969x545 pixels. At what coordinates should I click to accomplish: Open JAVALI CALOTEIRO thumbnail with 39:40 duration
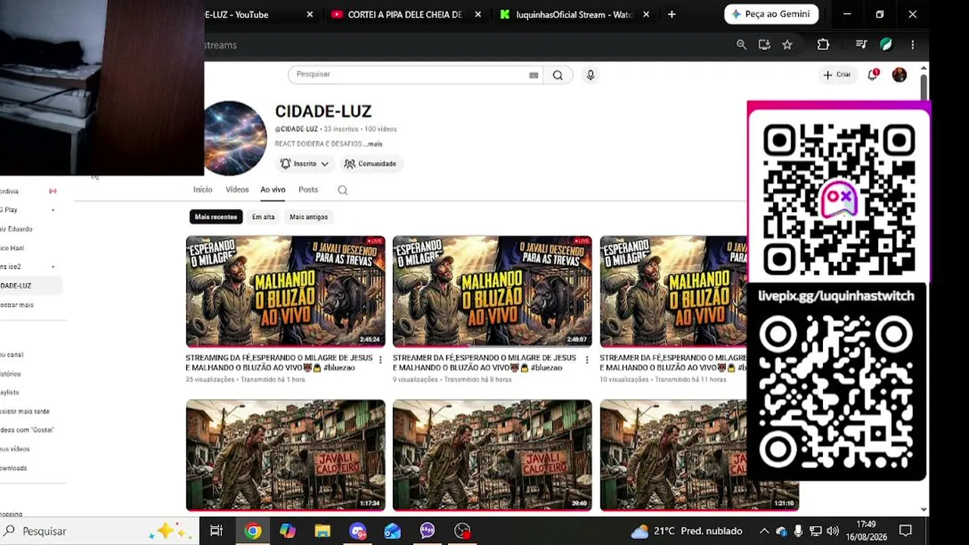point(492,455)
